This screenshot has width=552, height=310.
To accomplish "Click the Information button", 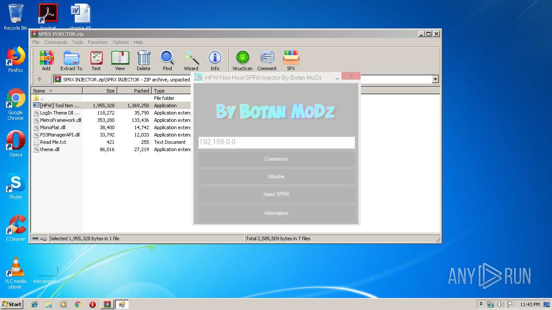I will click(276, 213).
